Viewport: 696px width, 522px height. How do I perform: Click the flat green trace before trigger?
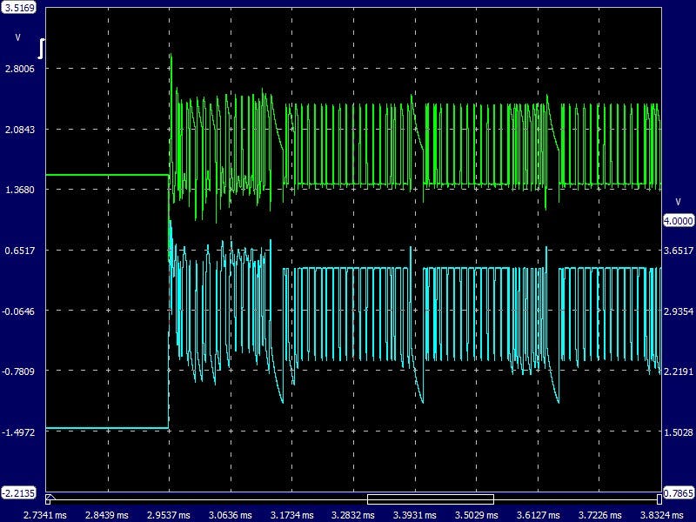104,175
